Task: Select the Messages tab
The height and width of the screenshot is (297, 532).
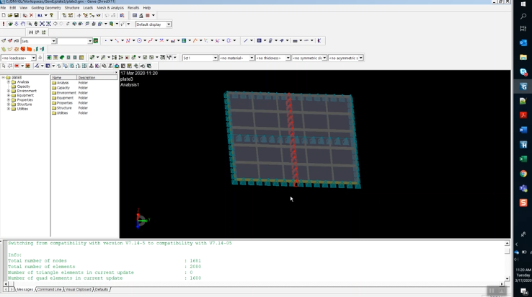Action: click(25, 290)
